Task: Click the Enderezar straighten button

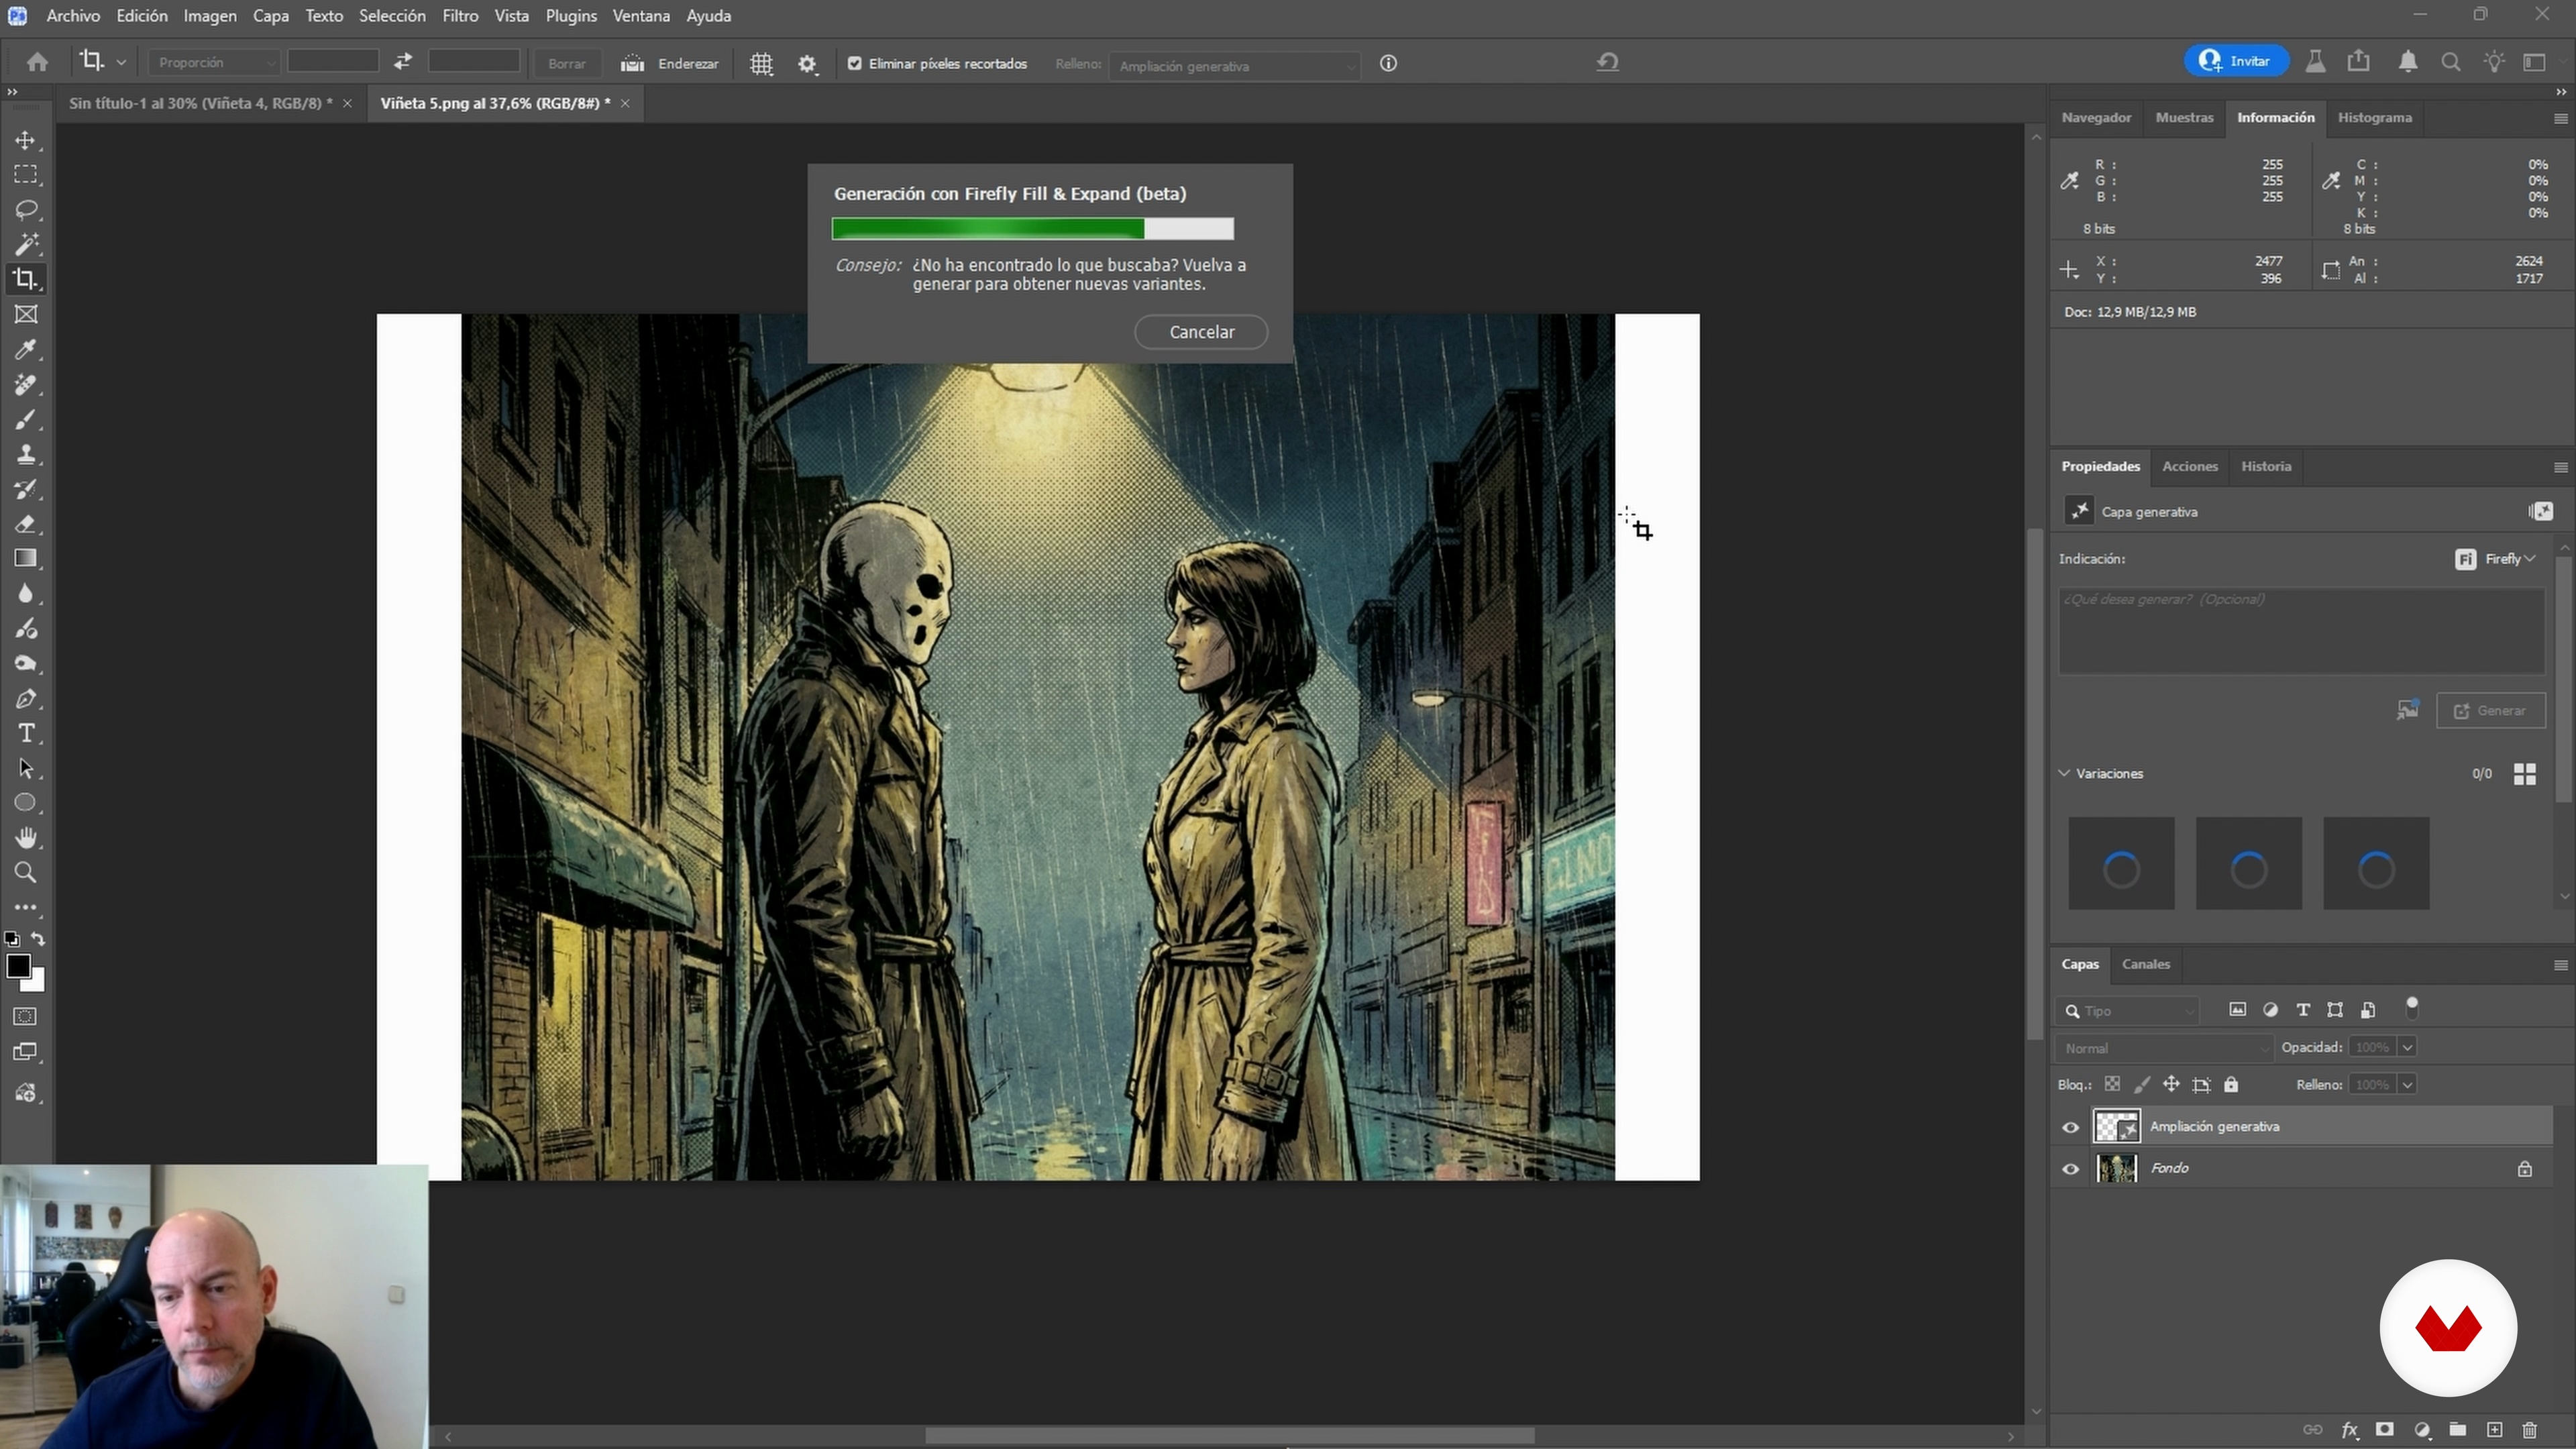Action: tap(670, 64)
